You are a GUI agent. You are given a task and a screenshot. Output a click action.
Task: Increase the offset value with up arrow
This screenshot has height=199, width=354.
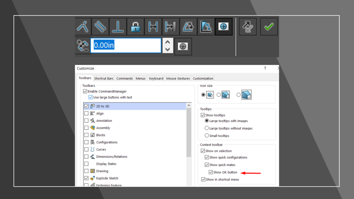click(x=168, y=42)
